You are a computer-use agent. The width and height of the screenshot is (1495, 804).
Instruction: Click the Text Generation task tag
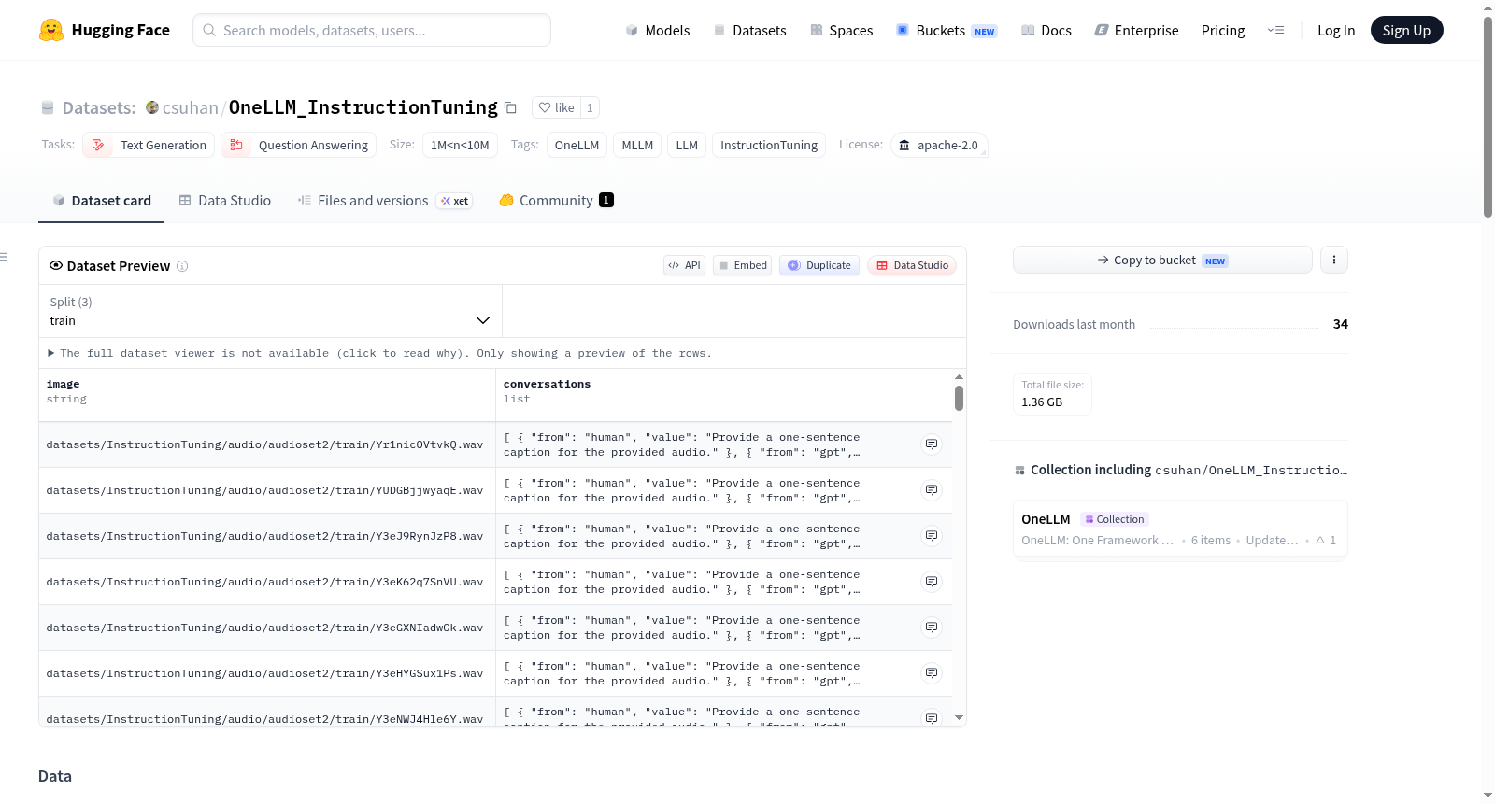(149, 145)
